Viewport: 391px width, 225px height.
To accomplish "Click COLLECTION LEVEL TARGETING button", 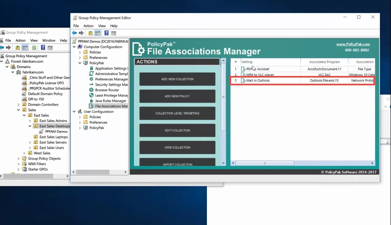I will click(177, 113).
